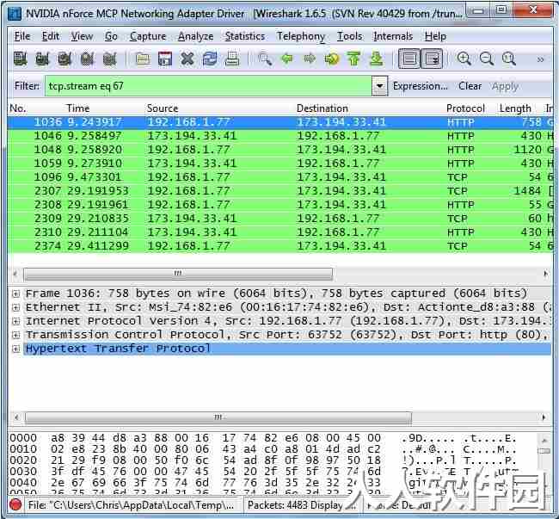Screen dimensions: 559x519
Task: Expand the Frame 1036 tree node
Action: coord(15,293)
